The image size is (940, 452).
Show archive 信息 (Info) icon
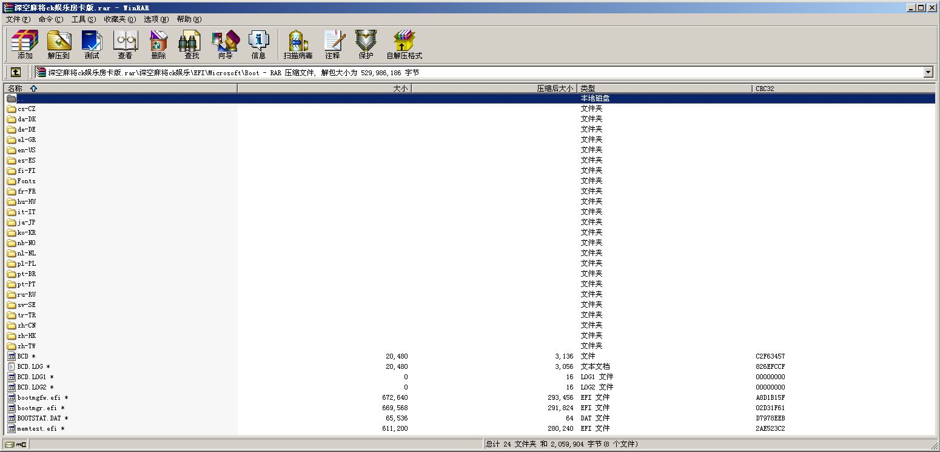[x=258, y=45]
